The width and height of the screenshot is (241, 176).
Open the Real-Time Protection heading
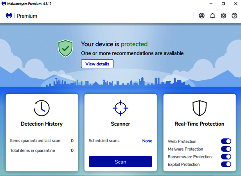coord(199,124)
